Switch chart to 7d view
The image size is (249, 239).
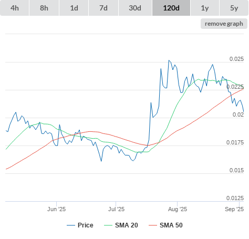[103, 8]
